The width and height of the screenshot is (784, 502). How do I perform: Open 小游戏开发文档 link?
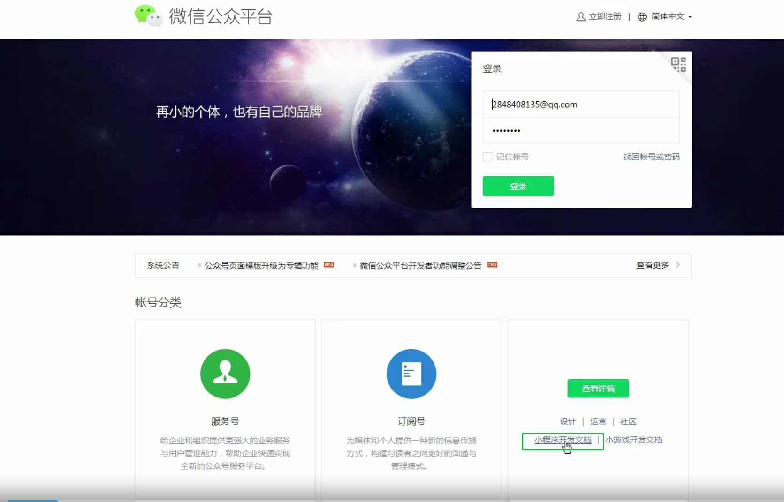pyautogui.click(x=633, y=440)
